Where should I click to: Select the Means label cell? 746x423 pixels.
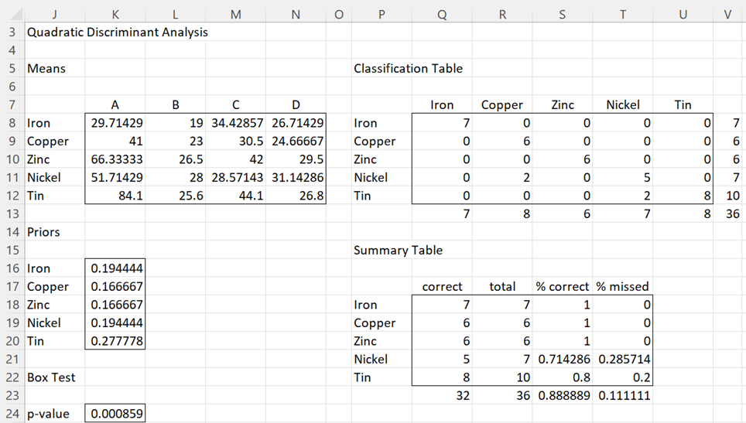pyautogui.click(x=46, y=69)
